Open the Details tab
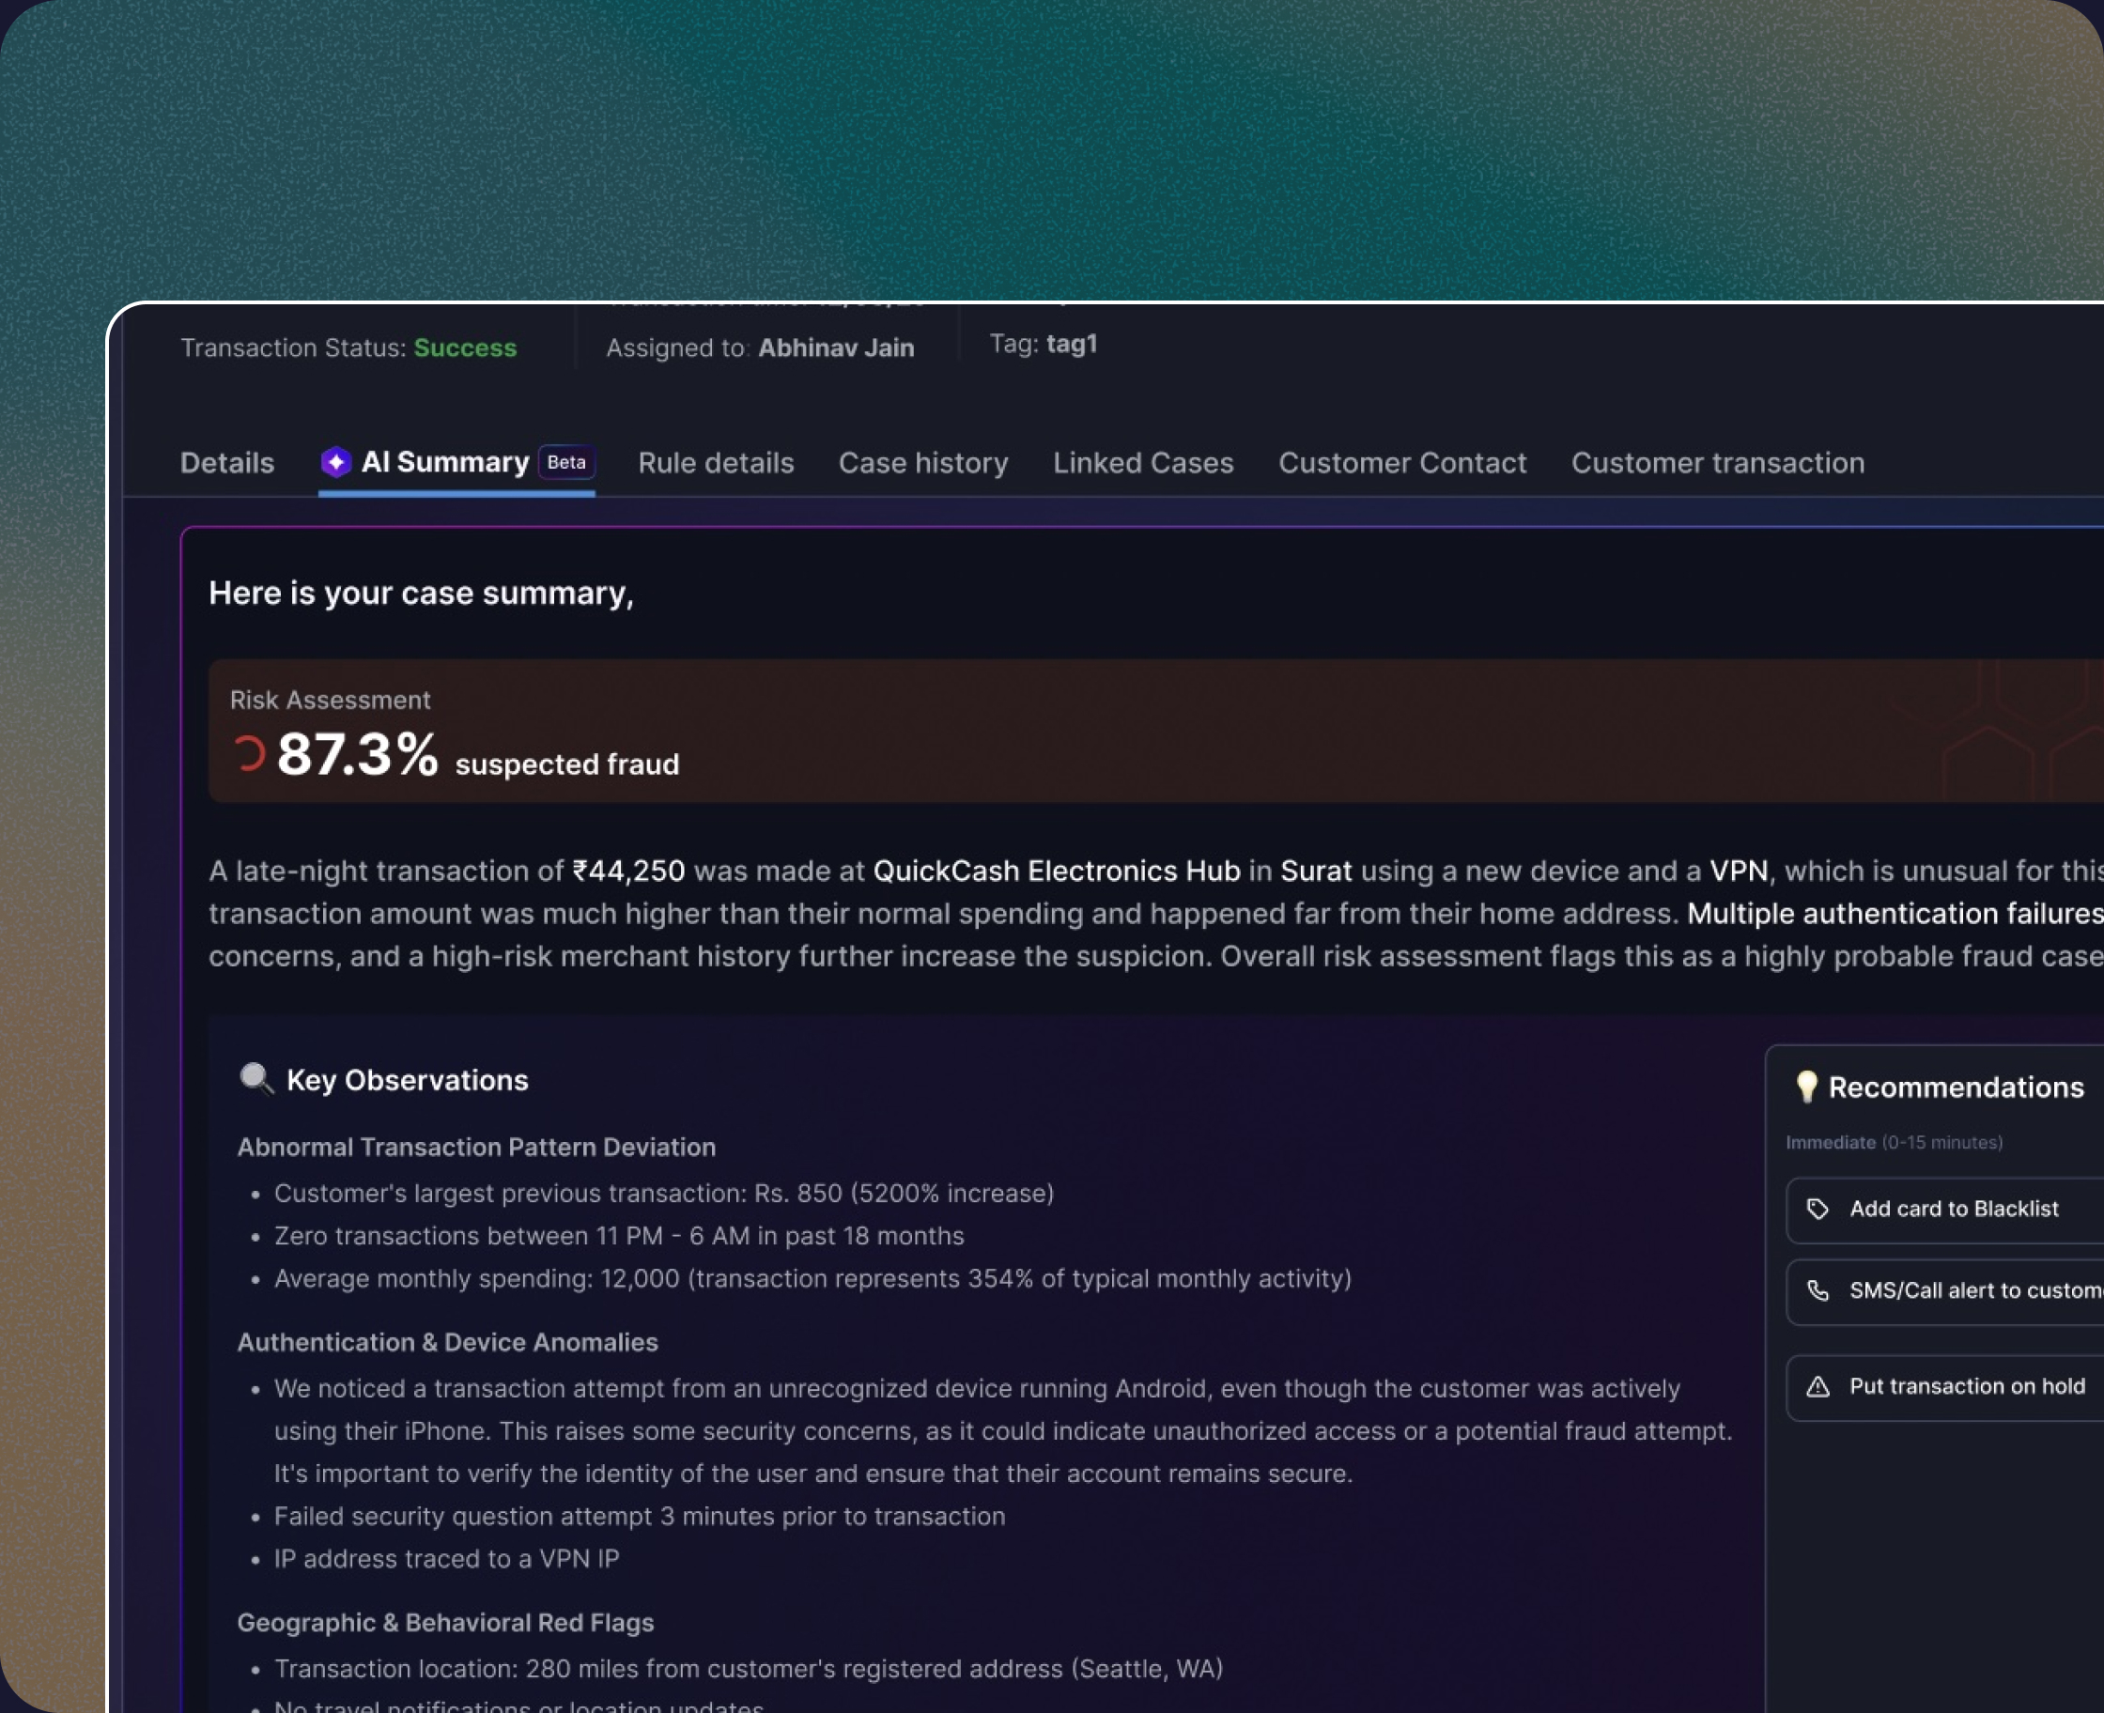 [227, 463]
